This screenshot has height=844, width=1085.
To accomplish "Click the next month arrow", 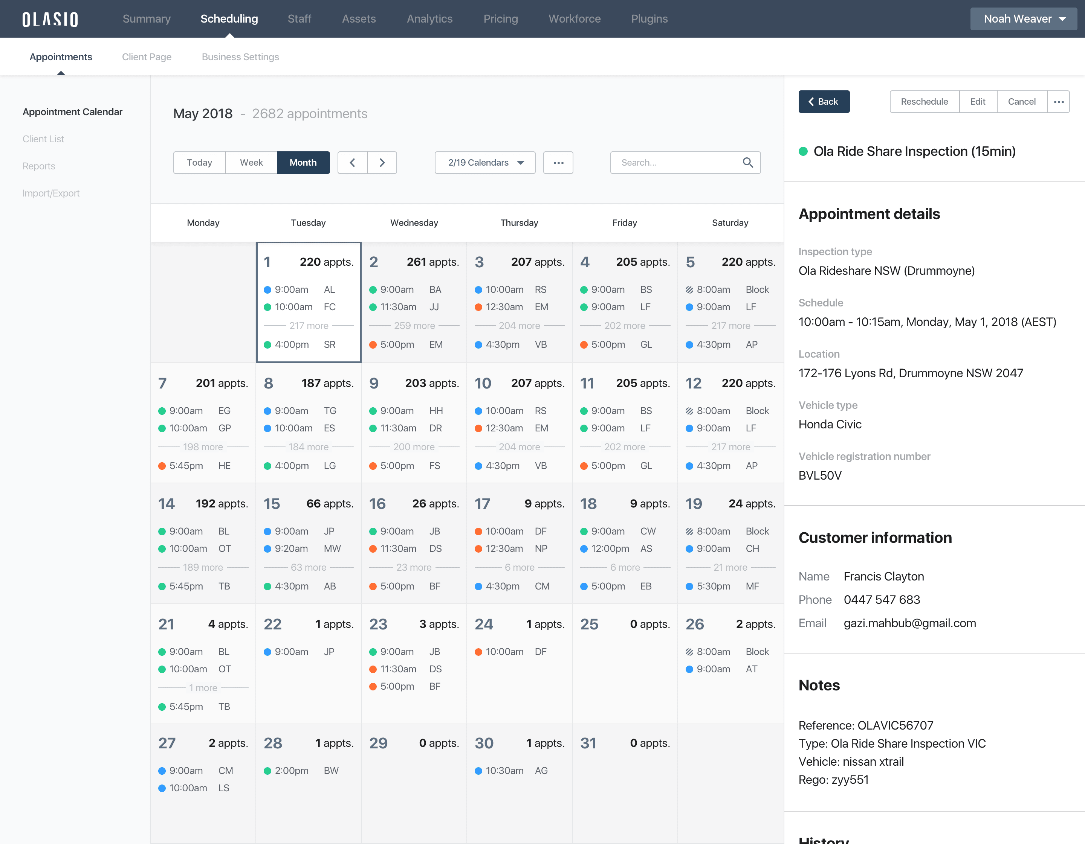I will (x=382, y=162).
